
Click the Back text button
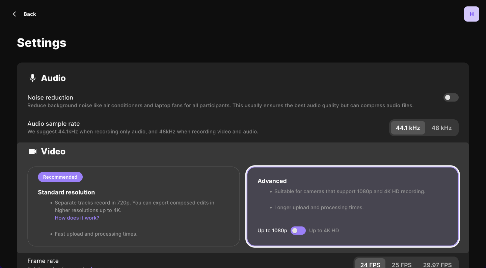(x=30, y=14)
